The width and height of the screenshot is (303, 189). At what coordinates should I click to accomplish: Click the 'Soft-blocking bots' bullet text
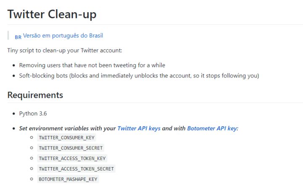(139, 76)
